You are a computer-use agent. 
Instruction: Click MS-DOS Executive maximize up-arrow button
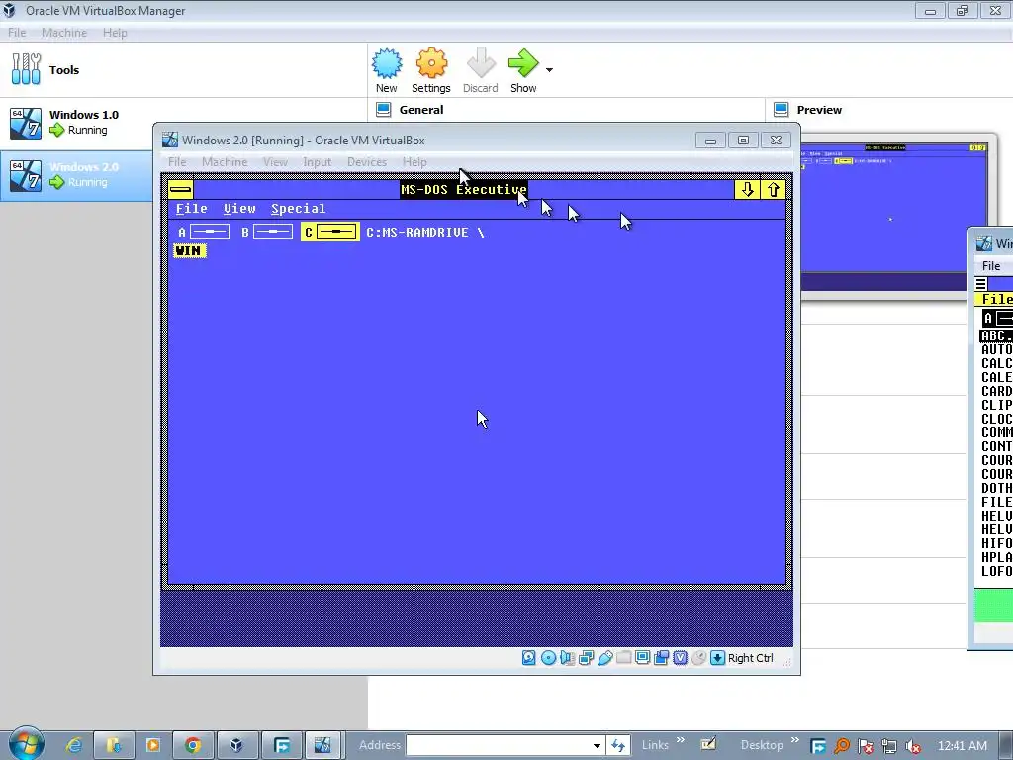[x=774, y=189]
